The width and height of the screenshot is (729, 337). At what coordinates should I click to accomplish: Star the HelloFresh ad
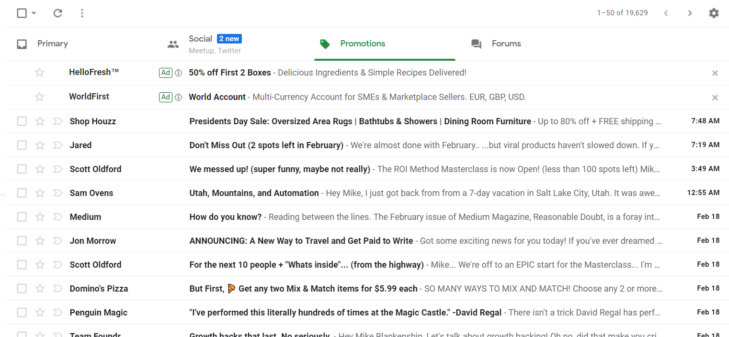point(40,73)
